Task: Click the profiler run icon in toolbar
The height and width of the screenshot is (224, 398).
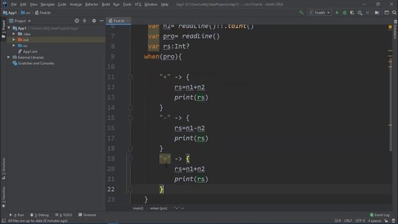Action: (360, 12)
